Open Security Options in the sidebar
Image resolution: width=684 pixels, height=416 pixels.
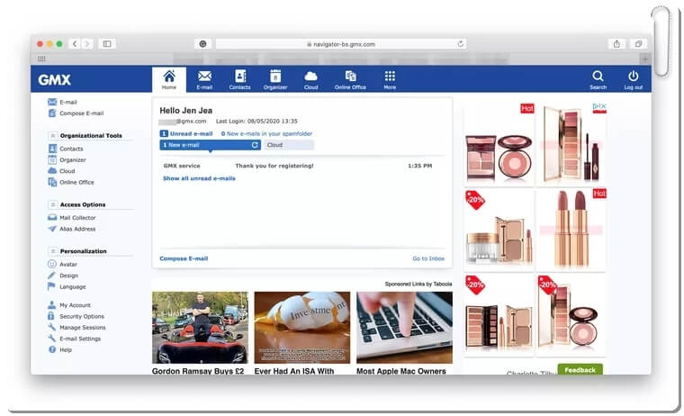click(76, 316)
